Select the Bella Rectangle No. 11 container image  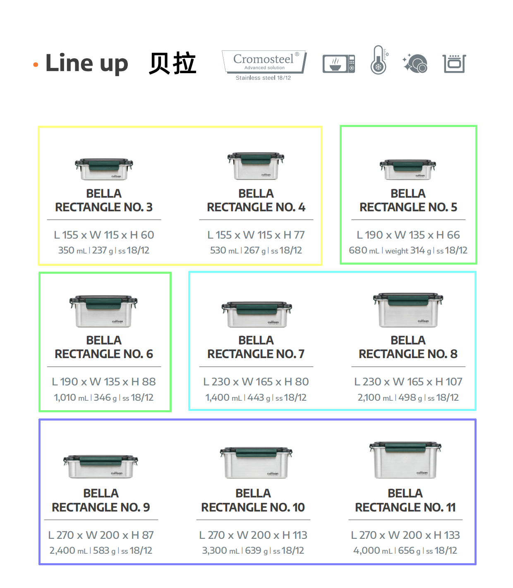pyautogui.click(x=405, y=460)
